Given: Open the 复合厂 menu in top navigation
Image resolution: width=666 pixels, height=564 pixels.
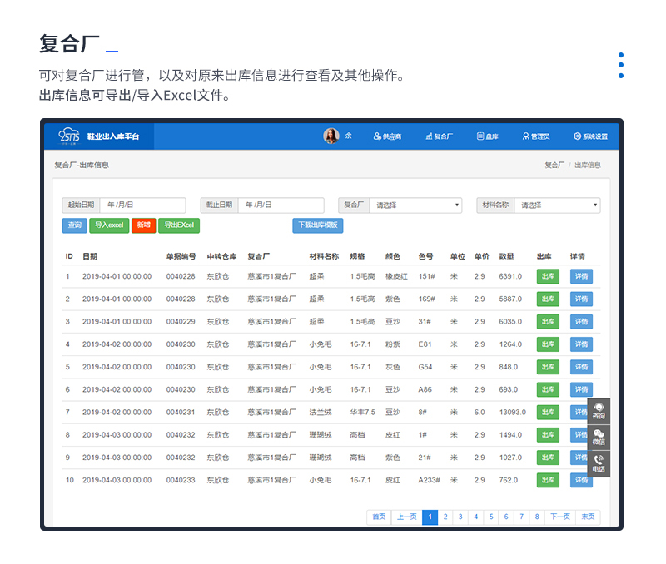Looking at the screenshot, I should 439,136.
